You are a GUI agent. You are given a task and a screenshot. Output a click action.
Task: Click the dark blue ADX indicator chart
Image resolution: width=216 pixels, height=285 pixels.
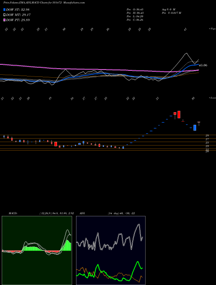click(x=111, y=250)
